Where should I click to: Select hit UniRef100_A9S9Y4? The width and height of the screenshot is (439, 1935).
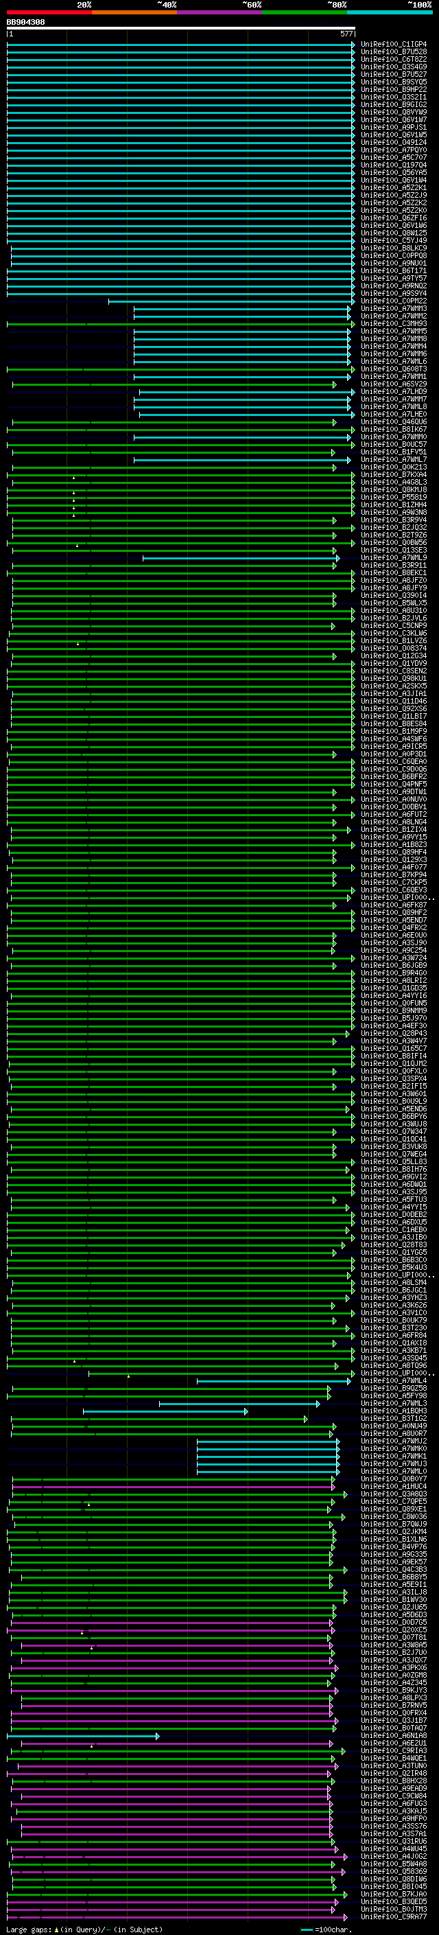pos(394,293)
